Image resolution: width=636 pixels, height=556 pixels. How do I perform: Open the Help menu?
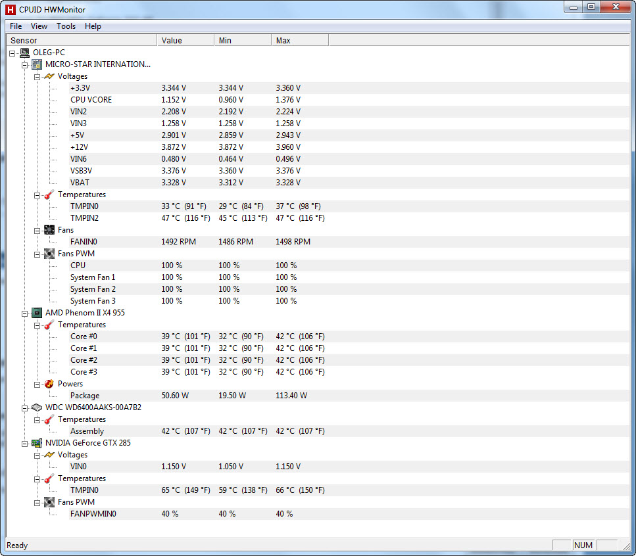(93, 26)
